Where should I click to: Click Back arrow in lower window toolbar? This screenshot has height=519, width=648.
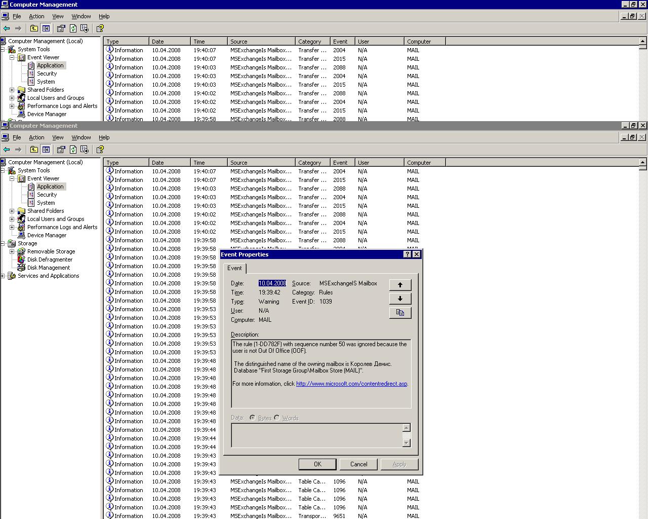click(7, 150)
